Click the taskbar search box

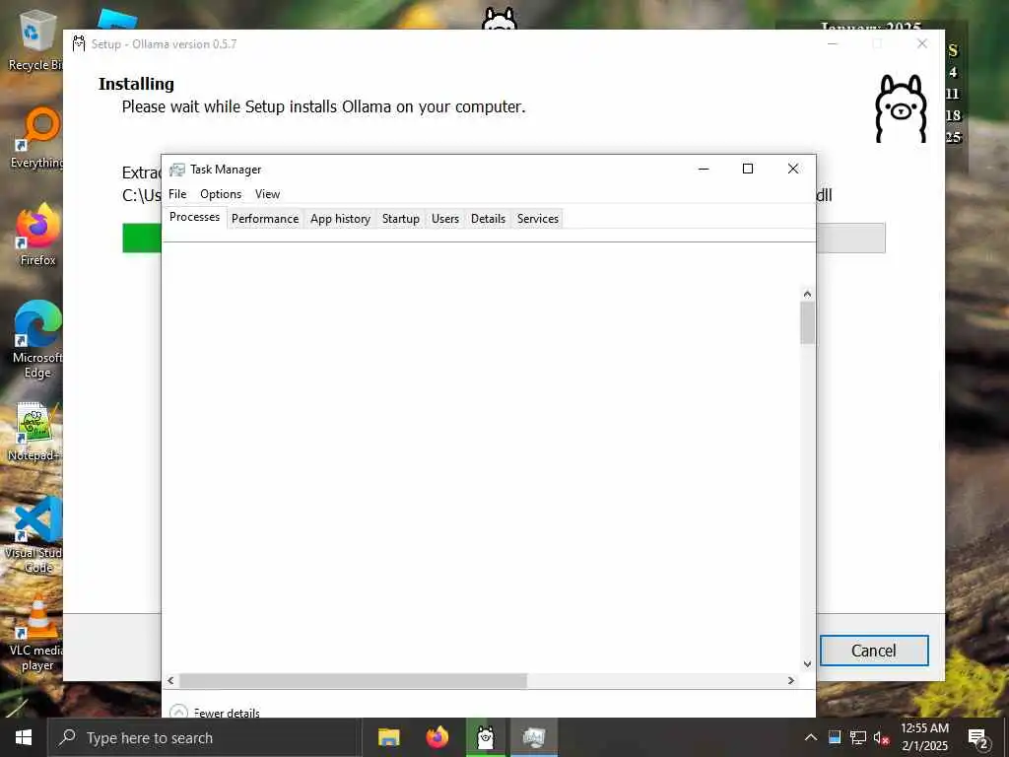pyautogui.click(x=203, y=737)
